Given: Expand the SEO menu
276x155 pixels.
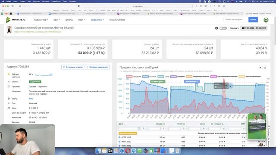Looking at the screenshot, I should pyautogui.click(x=56, y=20).
